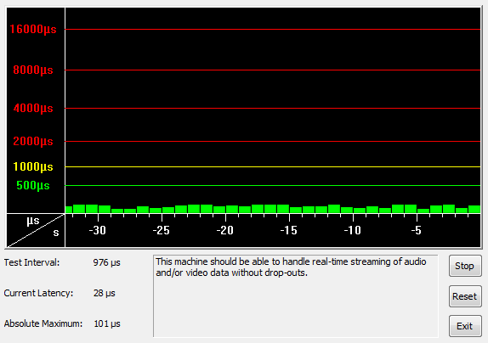Click the Current Latency 28 µs value
This screenshot has height=343, width=488.
pyautogui.click(x=105, y=293)
